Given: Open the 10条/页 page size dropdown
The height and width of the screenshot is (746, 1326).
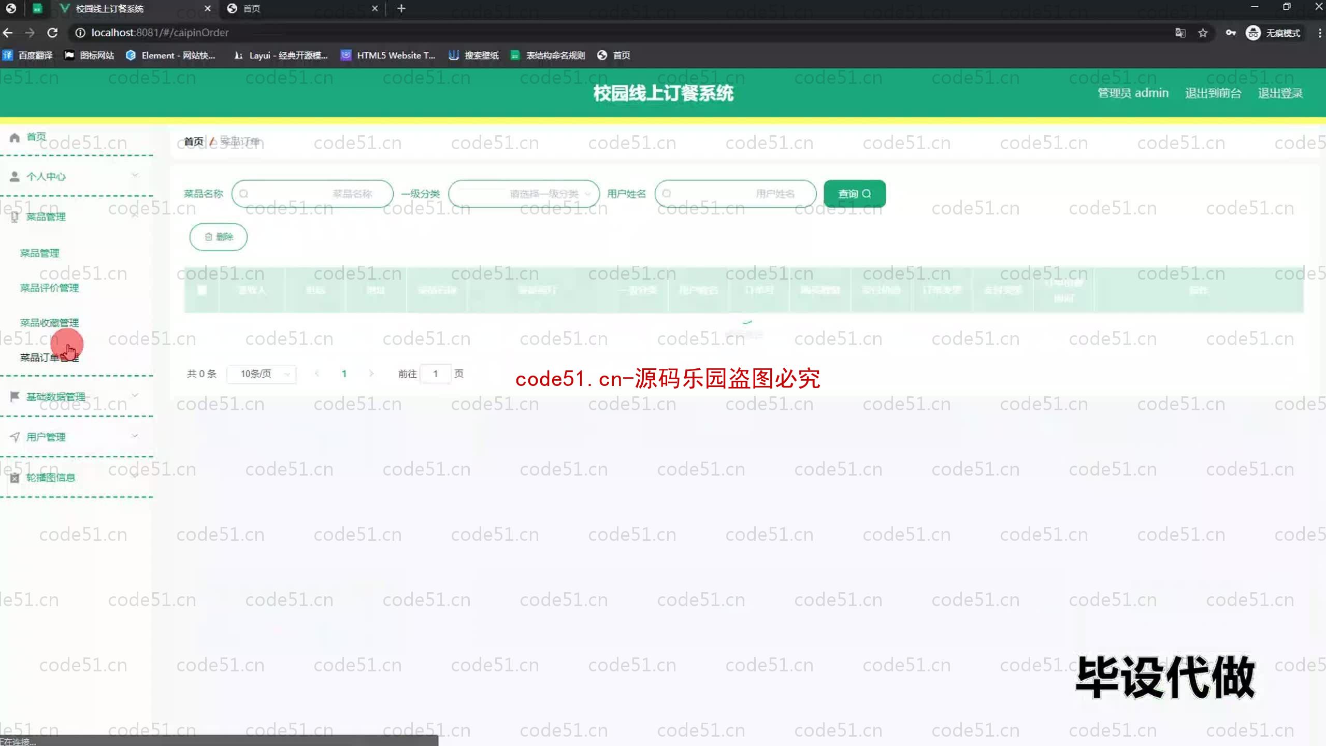Looking at the screenshot, I should coord(262,374).
